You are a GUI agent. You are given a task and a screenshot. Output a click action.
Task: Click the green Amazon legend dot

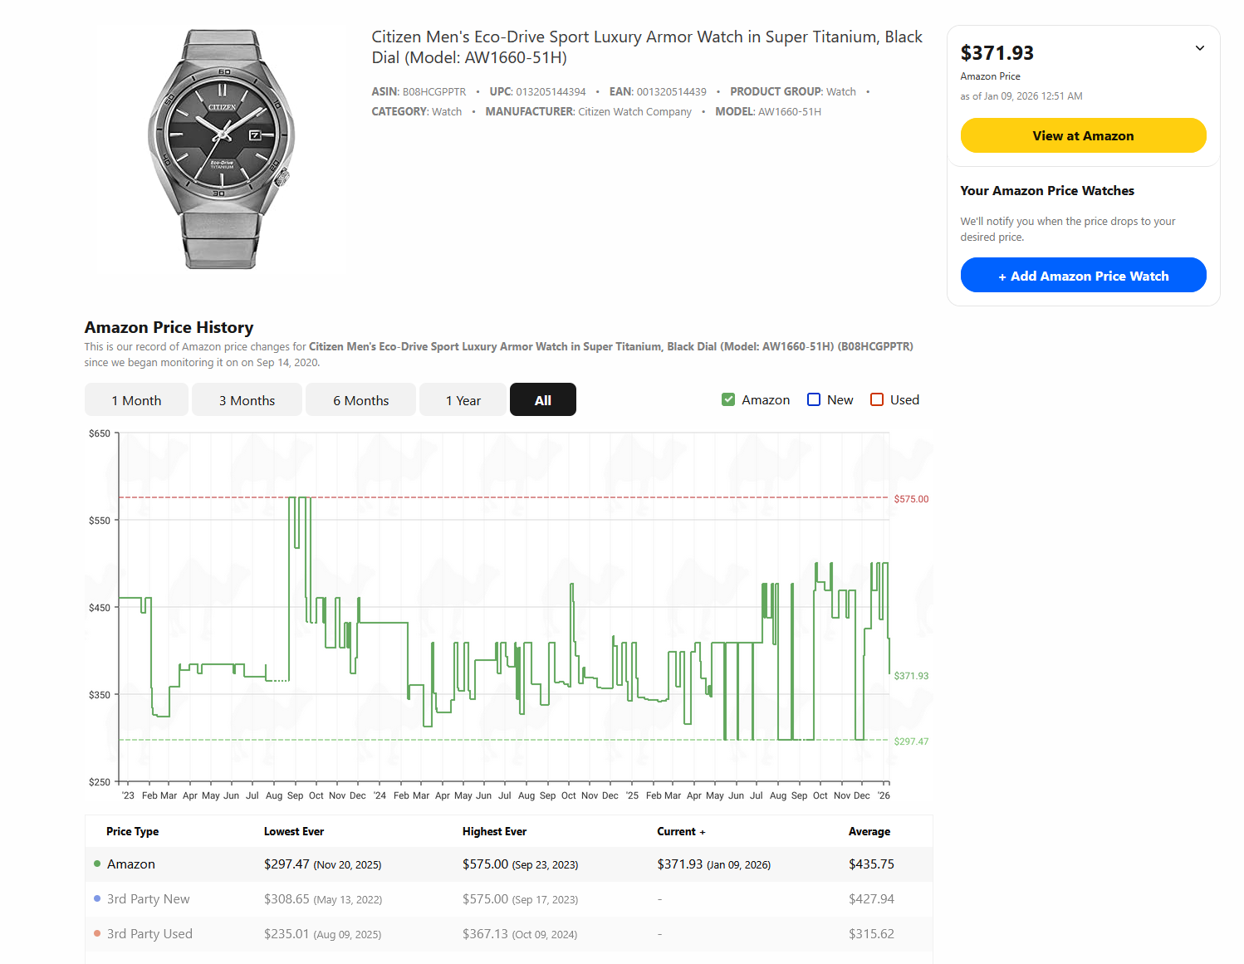[x=97, y=864]
